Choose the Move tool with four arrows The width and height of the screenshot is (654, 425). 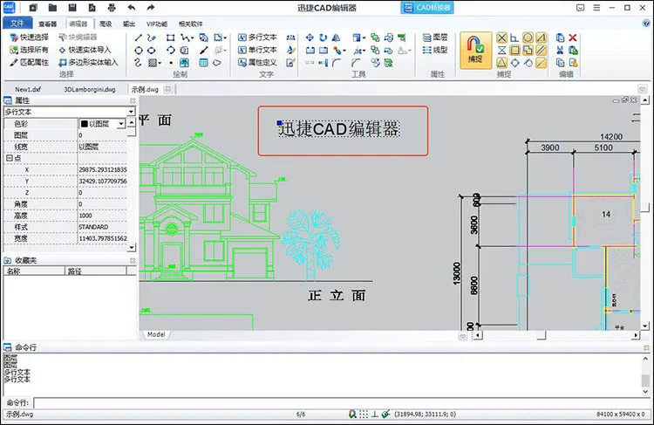(310, 38)
